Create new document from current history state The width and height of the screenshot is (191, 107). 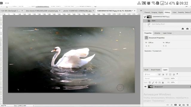click(x=183, y=29)
